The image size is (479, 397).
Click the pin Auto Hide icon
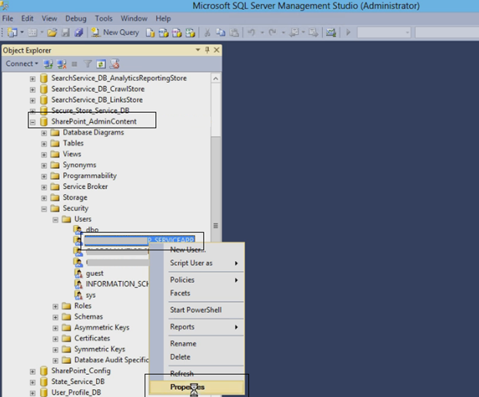pos(207,50)
